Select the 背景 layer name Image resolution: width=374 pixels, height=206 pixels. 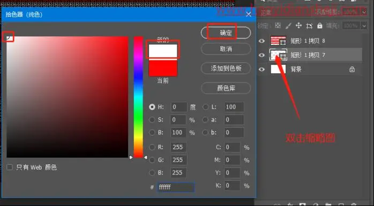pyautogui.click(x=296, y=70)
